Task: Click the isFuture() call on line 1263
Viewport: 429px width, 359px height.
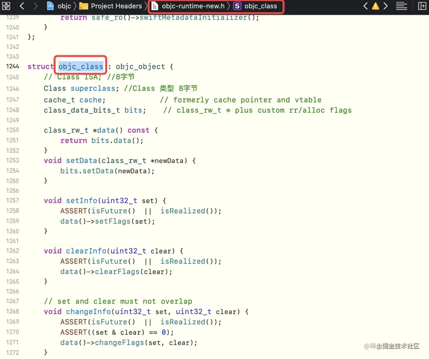Action: click(113, 261)
